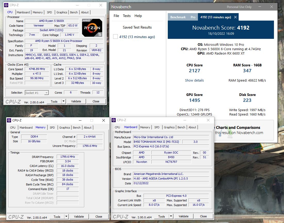The width and height of the screenshot is (284, 223).
Task: Expand Tools dropdown arrow in top CPU-Z window
Action: pos(64,101)
